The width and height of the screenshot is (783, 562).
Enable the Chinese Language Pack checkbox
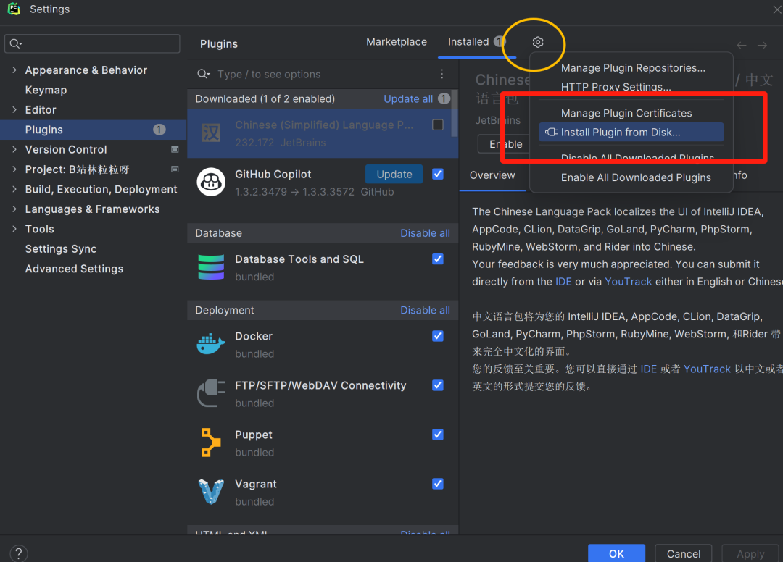point(437,125)
